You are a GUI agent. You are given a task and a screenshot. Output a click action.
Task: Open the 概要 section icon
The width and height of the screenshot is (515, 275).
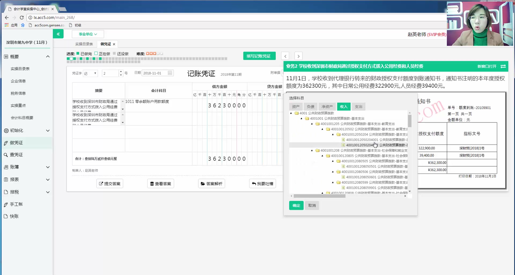[6, 56]
